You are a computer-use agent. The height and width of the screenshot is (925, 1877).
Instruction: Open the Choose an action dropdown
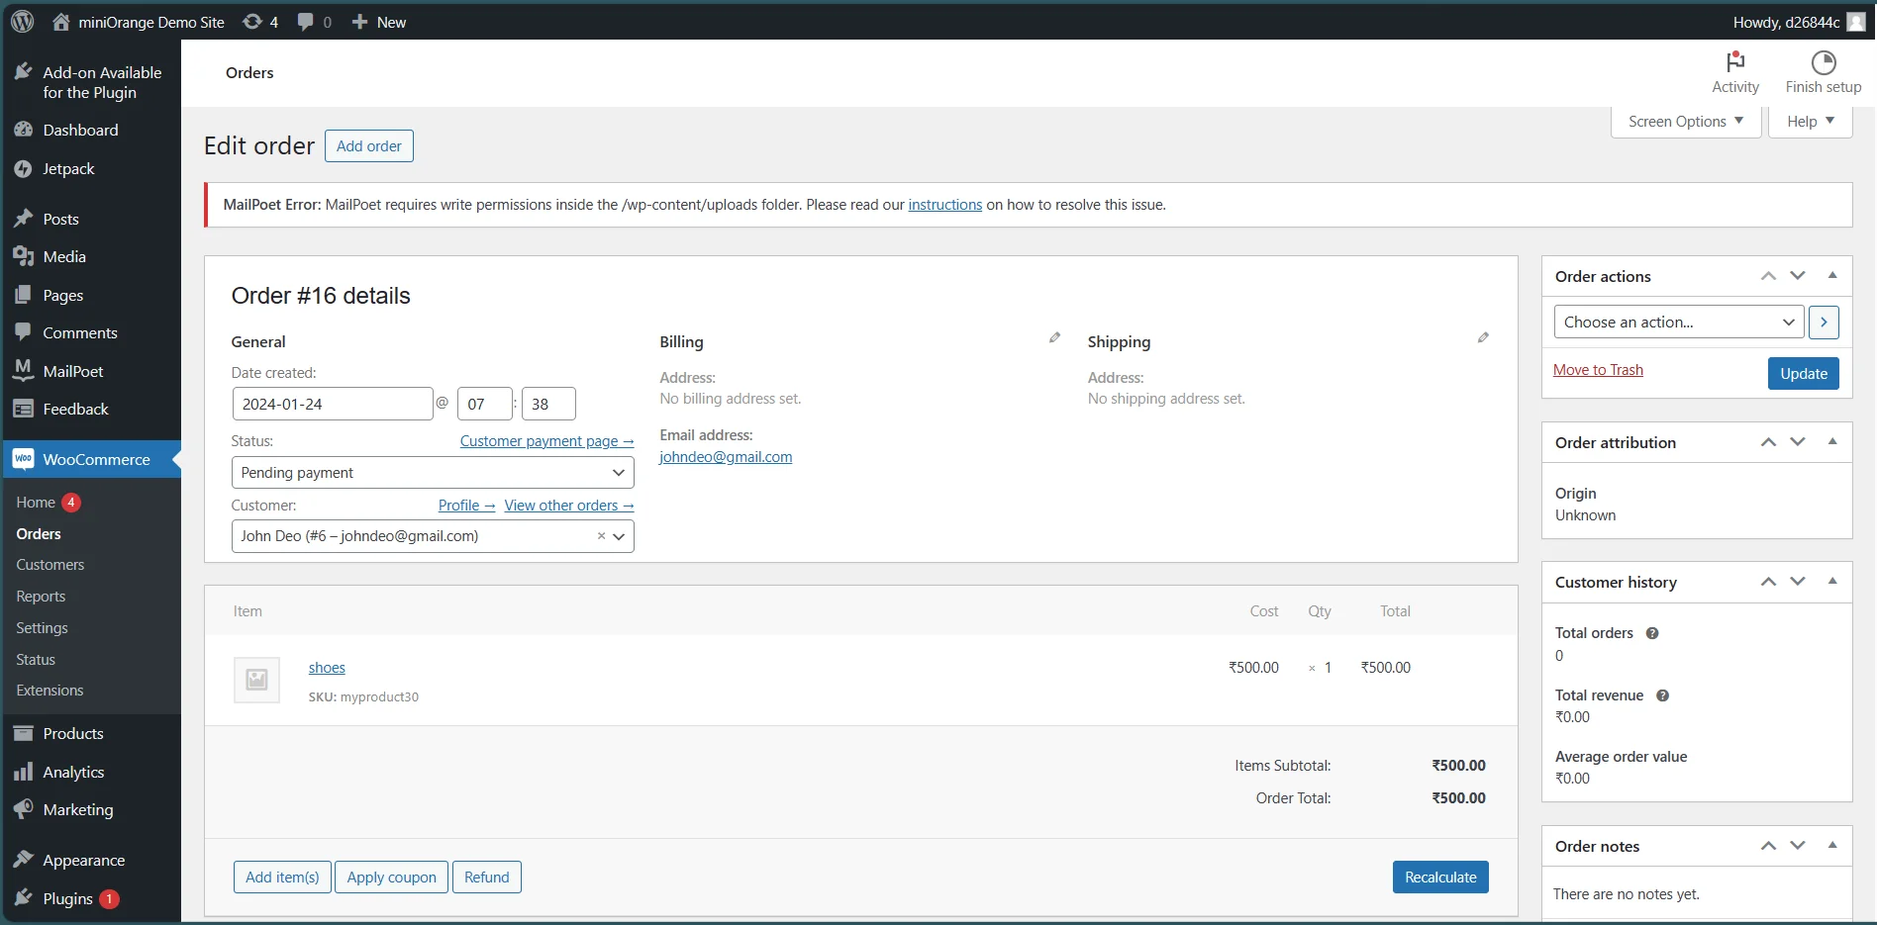coord(1677,322)
